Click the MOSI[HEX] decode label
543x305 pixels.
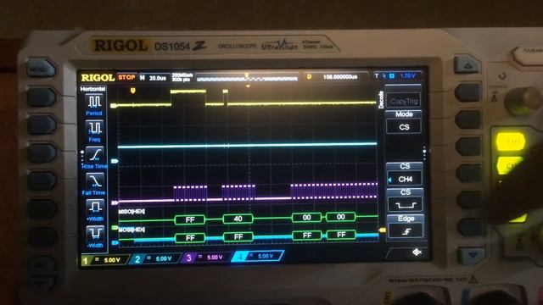pyautogui.click(x=132, y=230)
